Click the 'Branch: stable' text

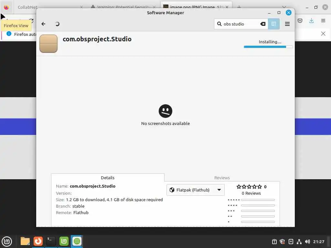coord(70,206)
